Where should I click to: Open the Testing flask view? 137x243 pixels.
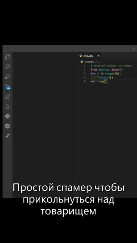click(x=7, y=106)
